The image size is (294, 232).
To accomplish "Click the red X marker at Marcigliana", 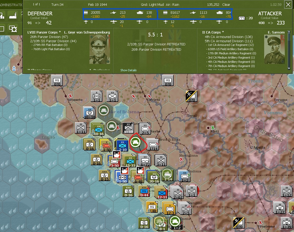I will (181, 160).
